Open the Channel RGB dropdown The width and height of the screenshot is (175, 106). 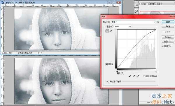coord(123,27)
